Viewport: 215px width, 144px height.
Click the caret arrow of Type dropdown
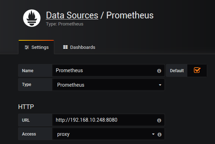tap(160, 85)
